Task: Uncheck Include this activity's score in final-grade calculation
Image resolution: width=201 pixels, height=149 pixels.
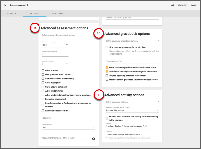Action: pos(107,71)
